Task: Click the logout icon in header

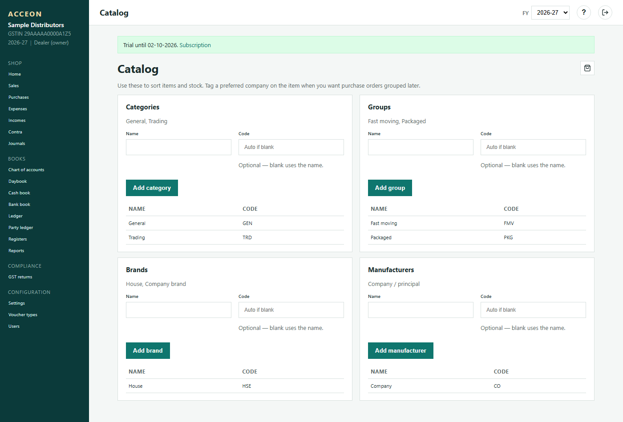Action: [605, 12]
